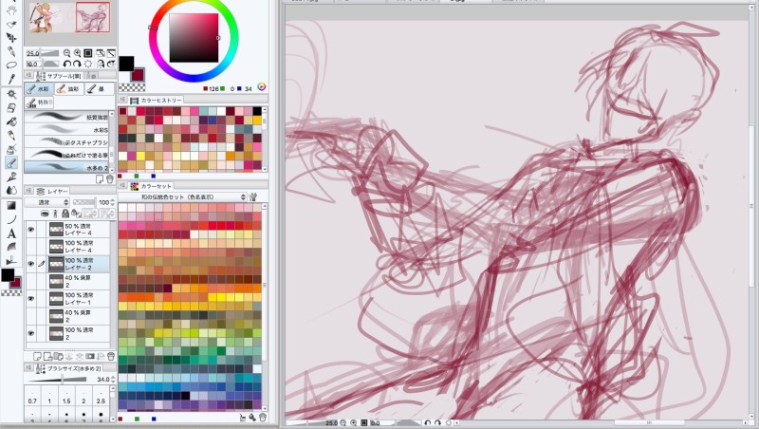The height and width of the screenshot is (429, 759).
Task: Rotate canvas left in Navigator
Action: pos(66,64)
